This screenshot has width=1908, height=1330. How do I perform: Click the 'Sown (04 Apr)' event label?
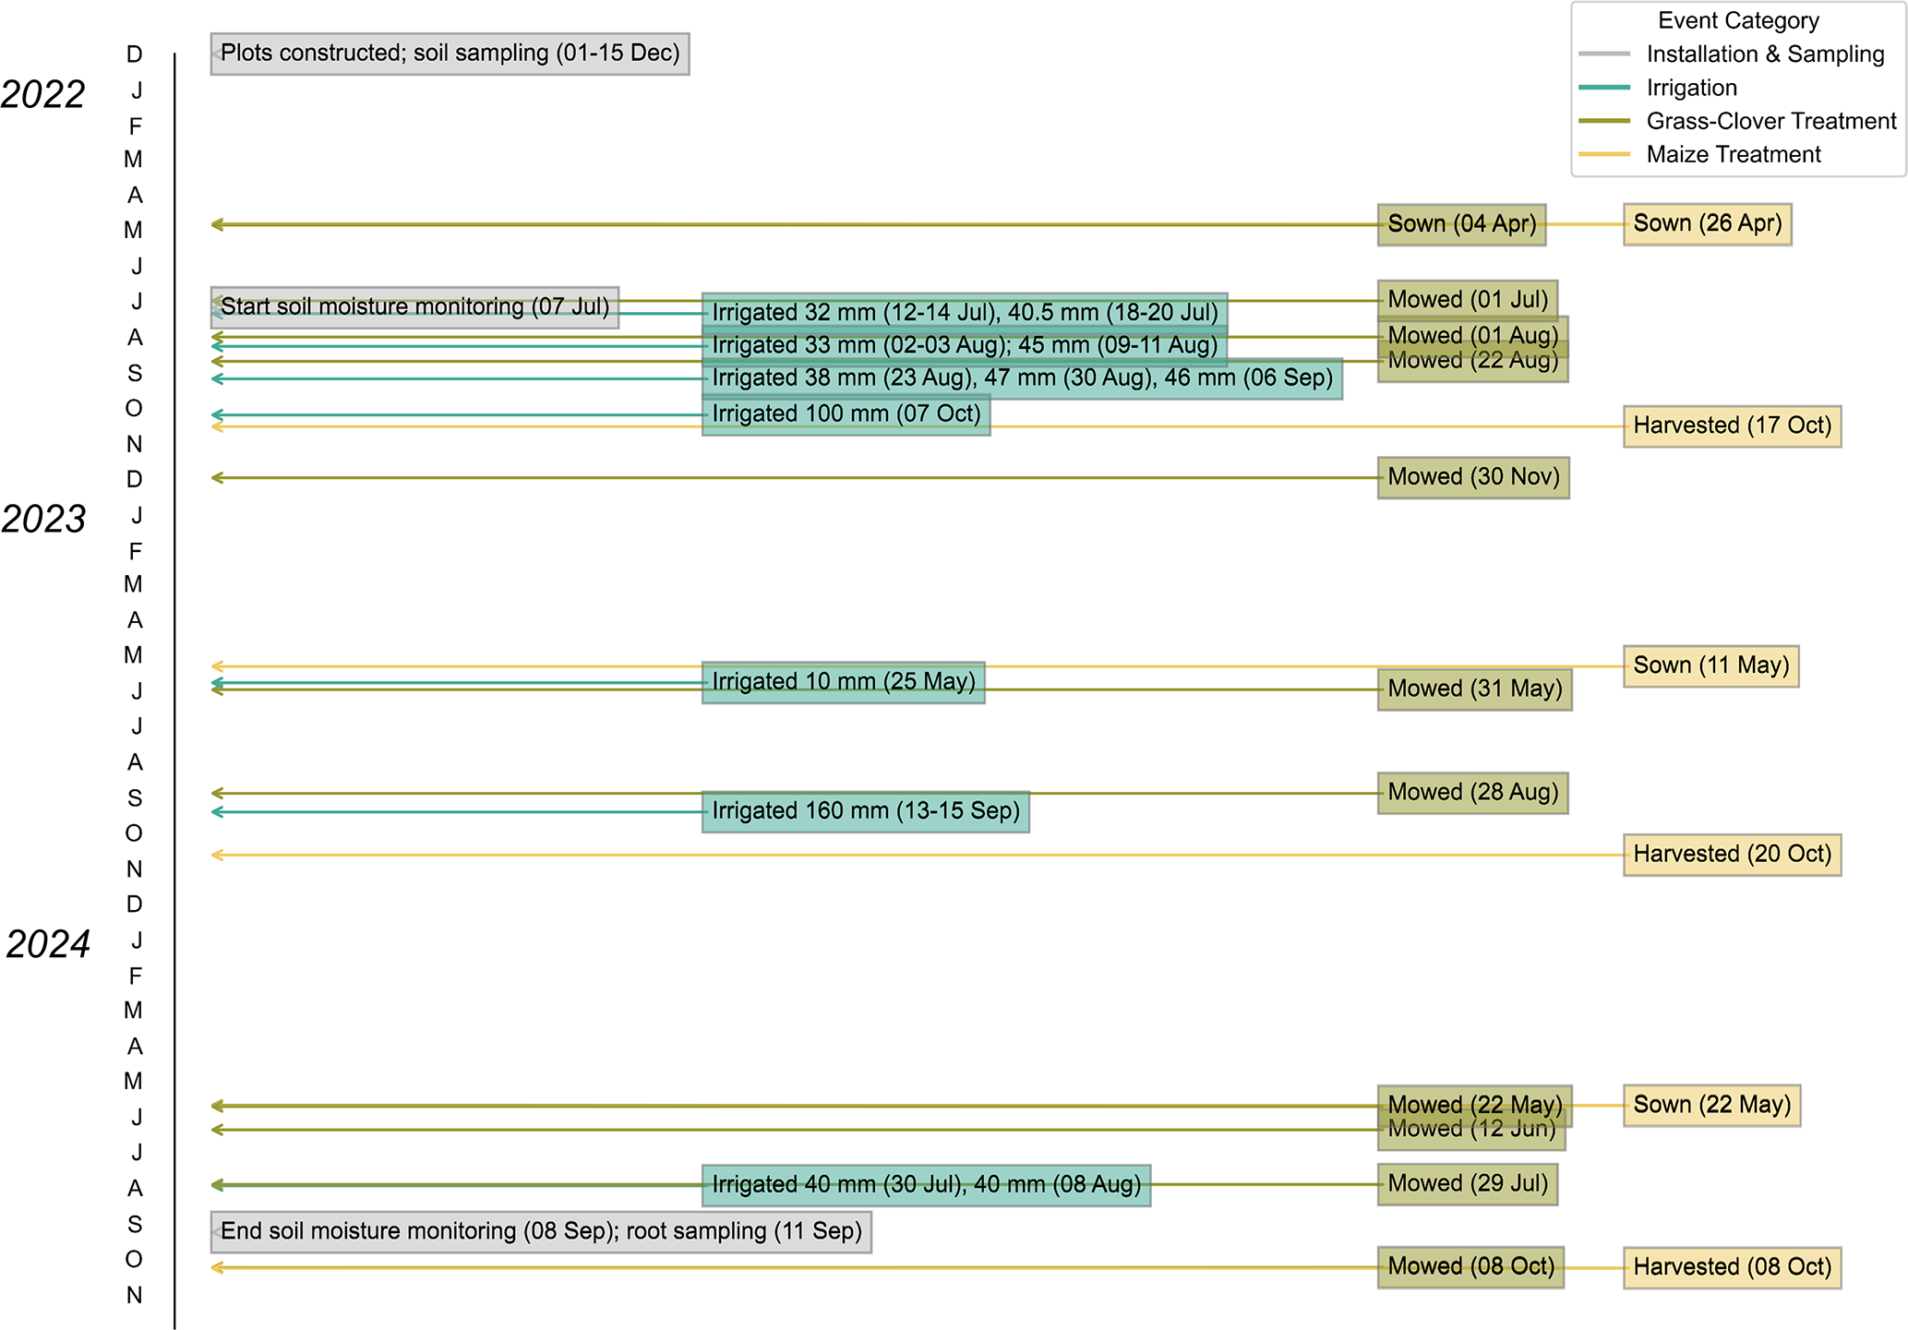pos(1460,224)
